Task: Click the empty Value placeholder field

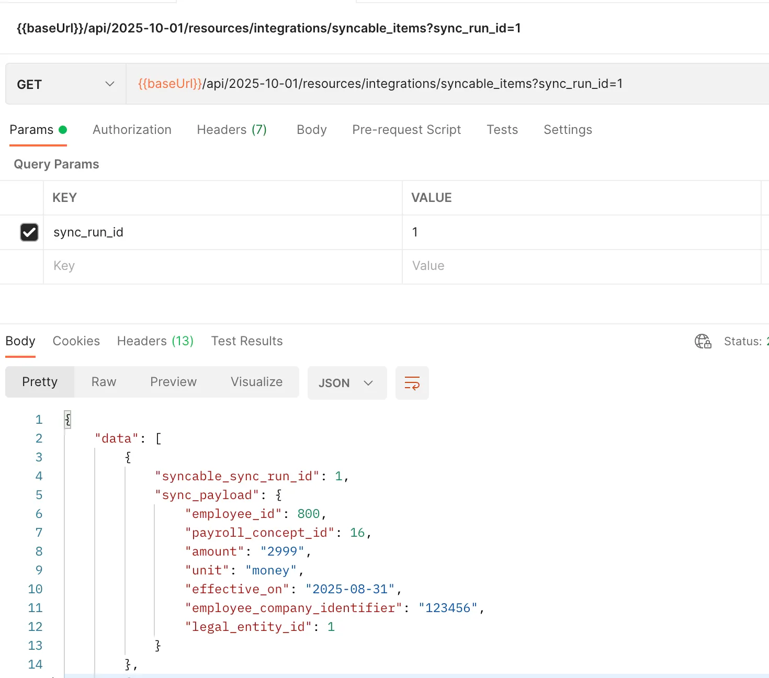Action: tap(582, 266)
